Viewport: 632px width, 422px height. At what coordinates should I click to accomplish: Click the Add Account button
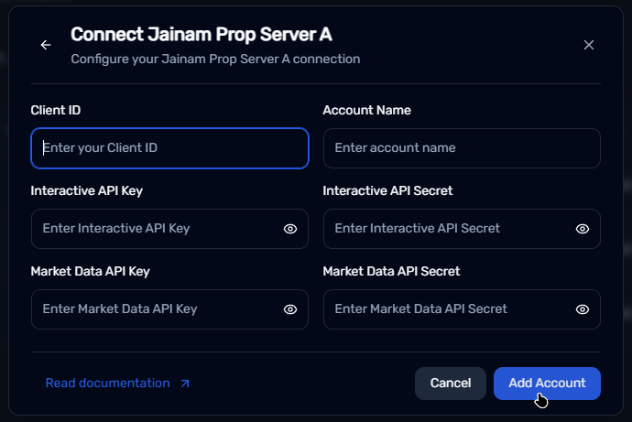[x=547, y=384]
